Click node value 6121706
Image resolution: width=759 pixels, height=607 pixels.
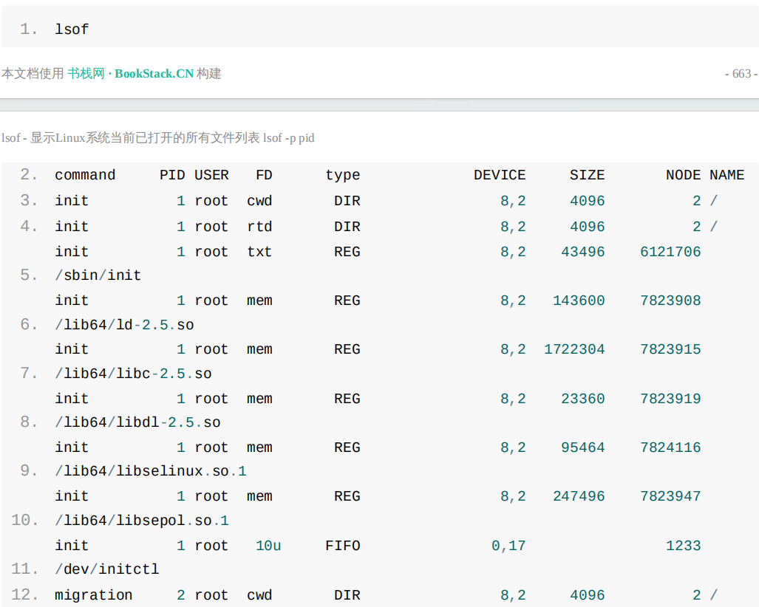click(x=670, y=252)
